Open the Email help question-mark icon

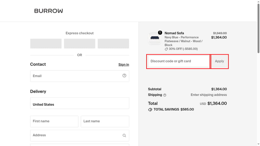coord(124,75)
